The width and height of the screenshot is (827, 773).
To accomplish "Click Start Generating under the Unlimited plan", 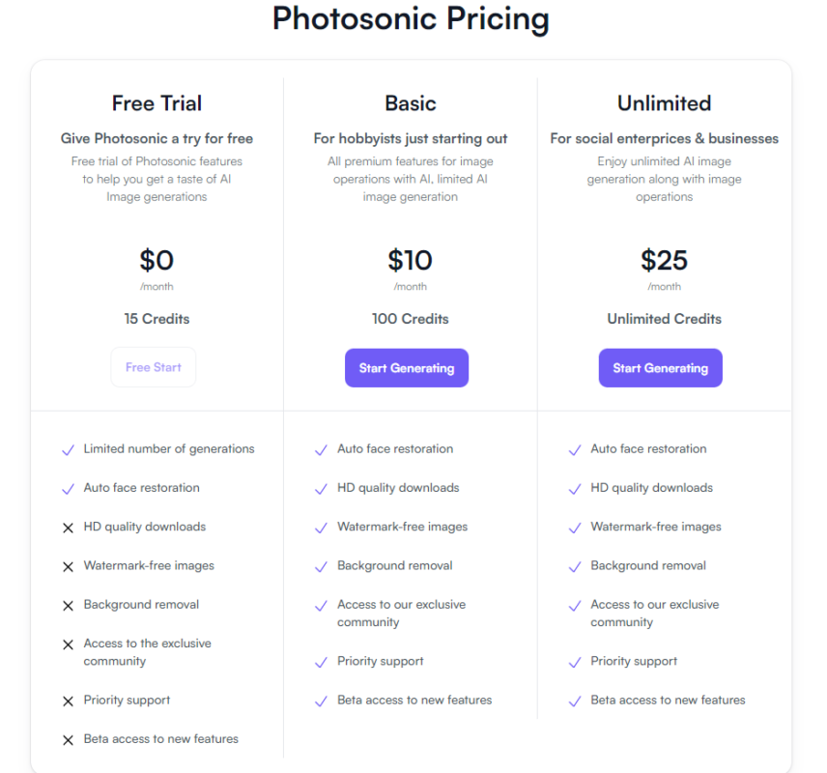I will coord(660,368).
